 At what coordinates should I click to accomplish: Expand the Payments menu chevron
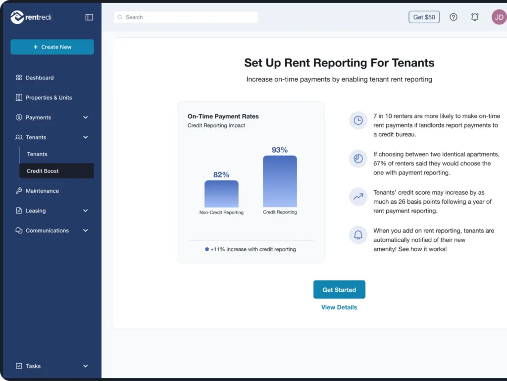pyautogui.click(x=85, y=117)
